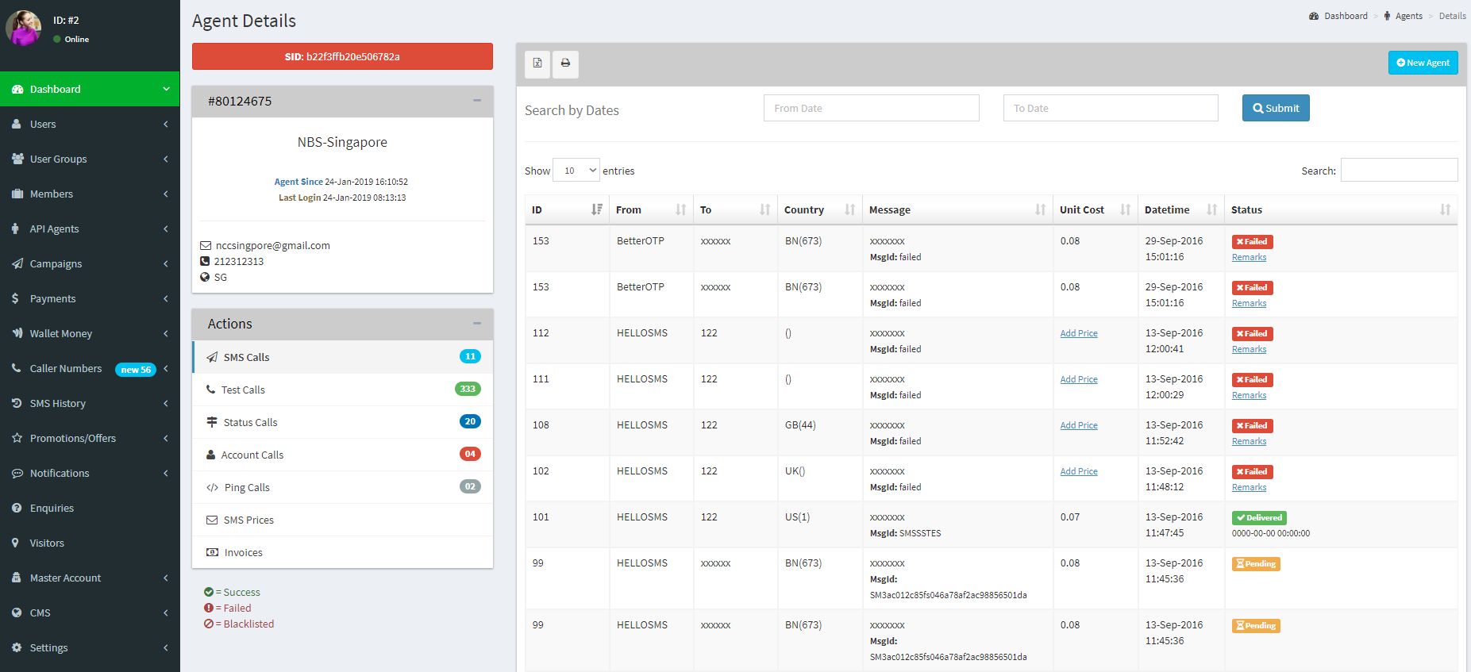Click the SMS History clock icon

[17, 403]
